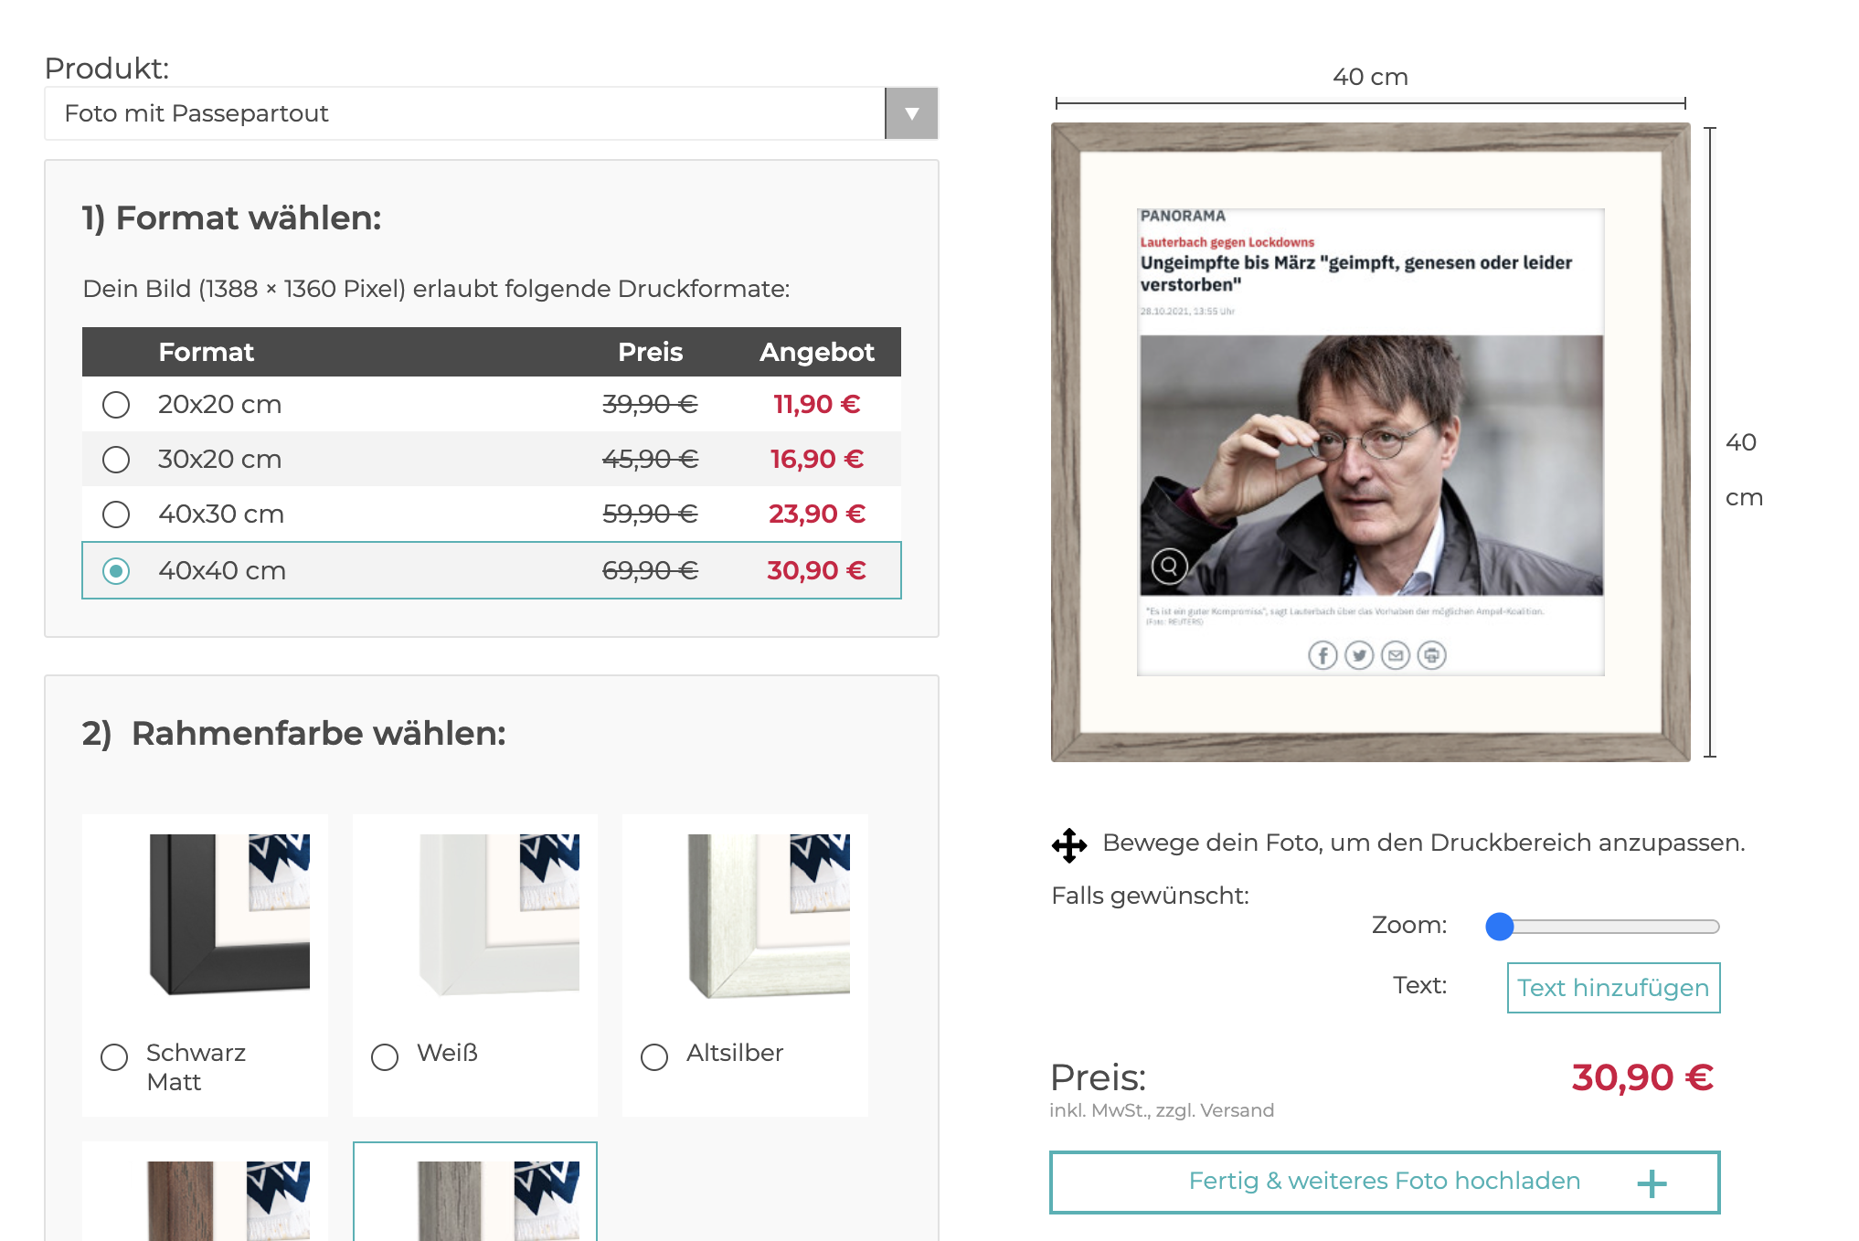Click the move arrows cross icon

click(x=1069, y=844)
